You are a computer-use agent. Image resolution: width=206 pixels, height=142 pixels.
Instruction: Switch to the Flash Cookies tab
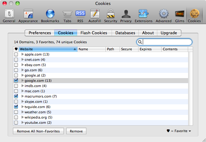[x=94, y=33]
